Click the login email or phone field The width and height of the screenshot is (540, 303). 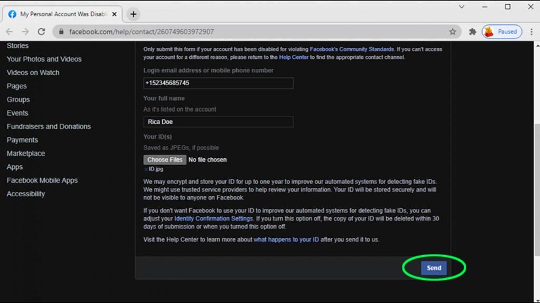(218, 83)
